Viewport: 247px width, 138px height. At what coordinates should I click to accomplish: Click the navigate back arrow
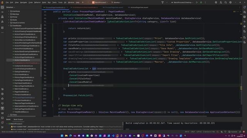83,3
